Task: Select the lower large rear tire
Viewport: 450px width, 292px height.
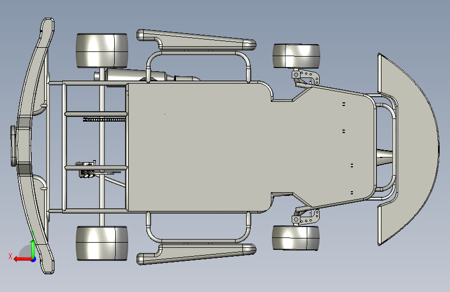Action: point(102,243)
